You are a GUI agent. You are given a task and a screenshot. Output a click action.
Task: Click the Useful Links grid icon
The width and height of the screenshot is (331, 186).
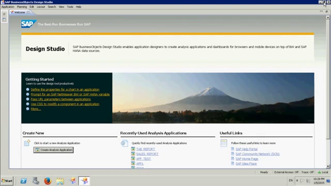tap(224, 143)
